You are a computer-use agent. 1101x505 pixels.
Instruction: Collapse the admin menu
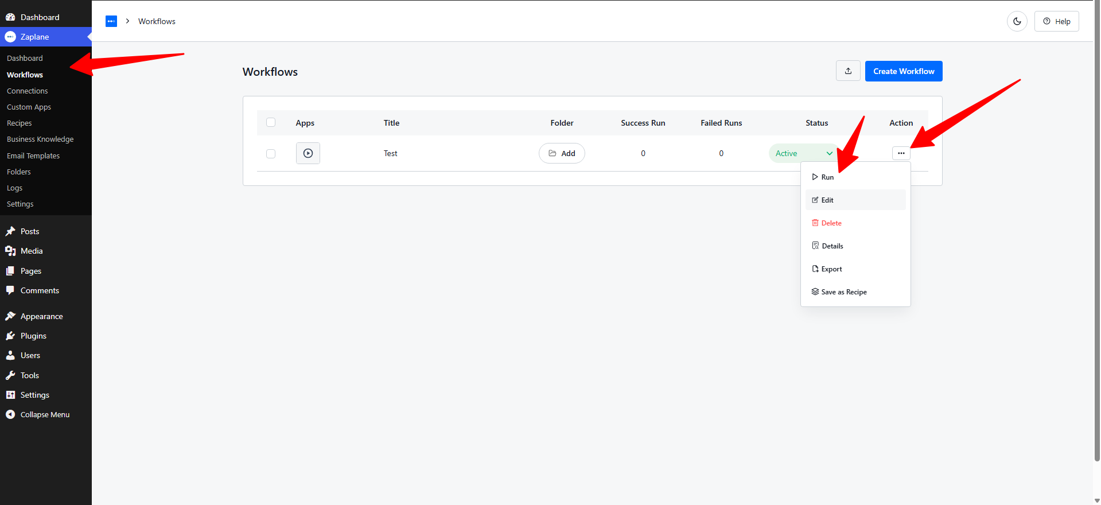[46, 414]
